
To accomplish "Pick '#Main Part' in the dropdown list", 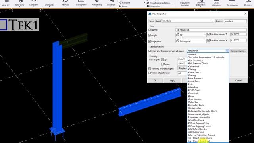I will point(208,87).
